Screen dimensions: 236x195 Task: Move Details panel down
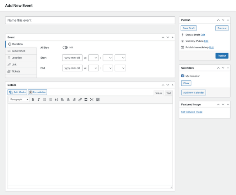(168, 85)
